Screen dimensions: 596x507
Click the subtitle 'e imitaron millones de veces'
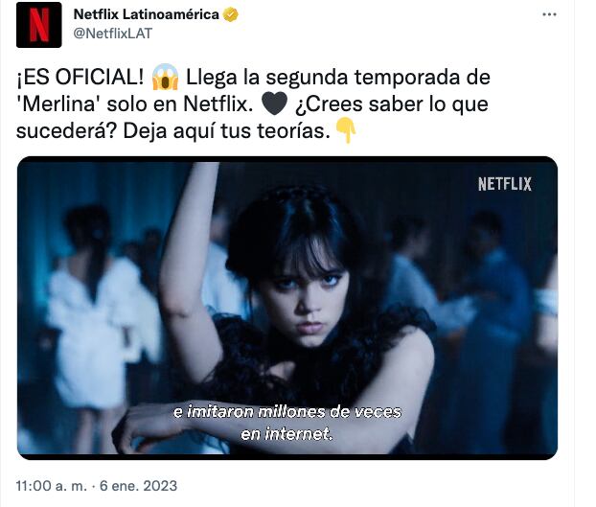287,412
